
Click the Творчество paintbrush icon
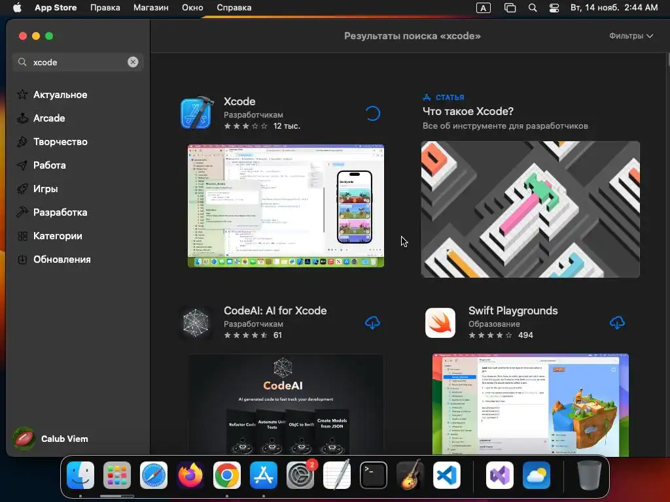tap(22, 142)
